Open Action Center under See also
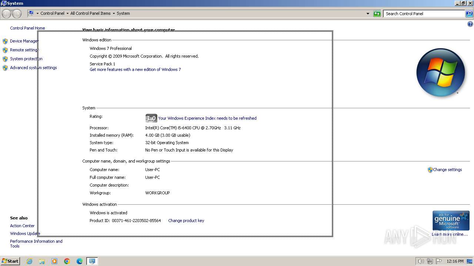Screen dimensions: 474x266 pyautogui.click(x=22, y=226)
